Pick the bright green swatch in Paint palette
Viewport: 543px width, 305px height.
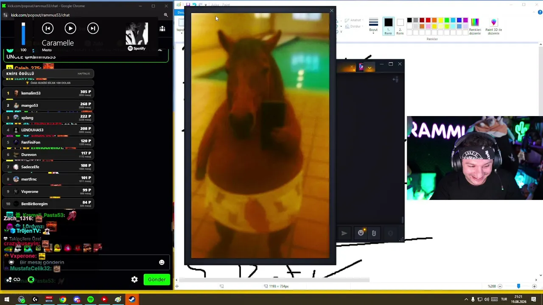click(x=447, y=20)
